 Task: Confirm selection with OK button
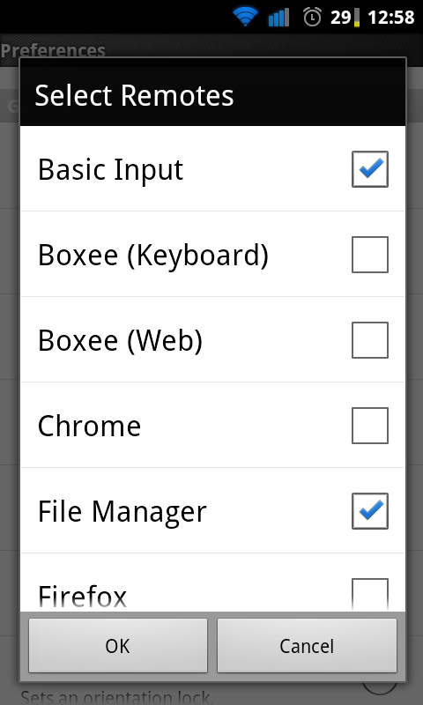(118, 646)
